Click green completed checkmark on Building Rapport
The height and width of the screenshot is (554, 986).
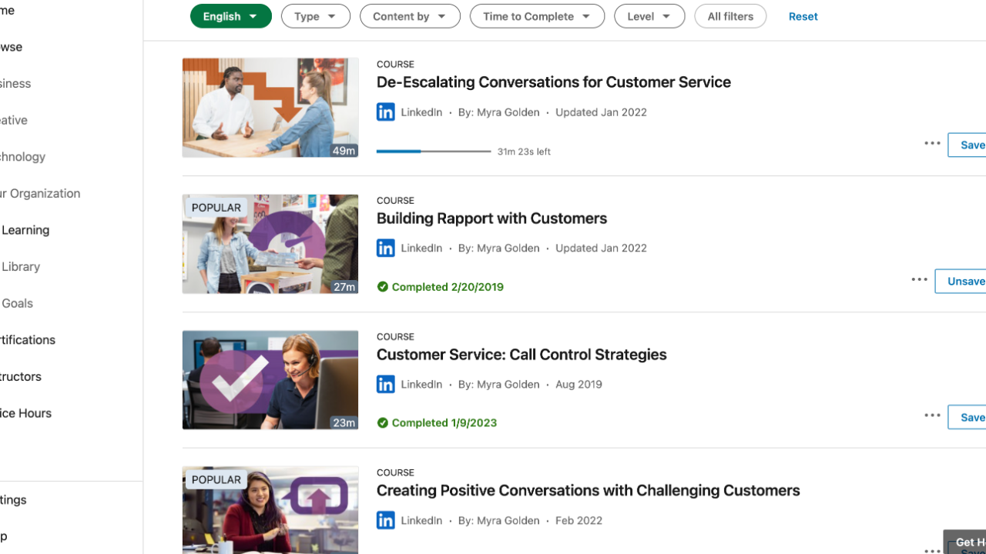(x=383, y=287)
